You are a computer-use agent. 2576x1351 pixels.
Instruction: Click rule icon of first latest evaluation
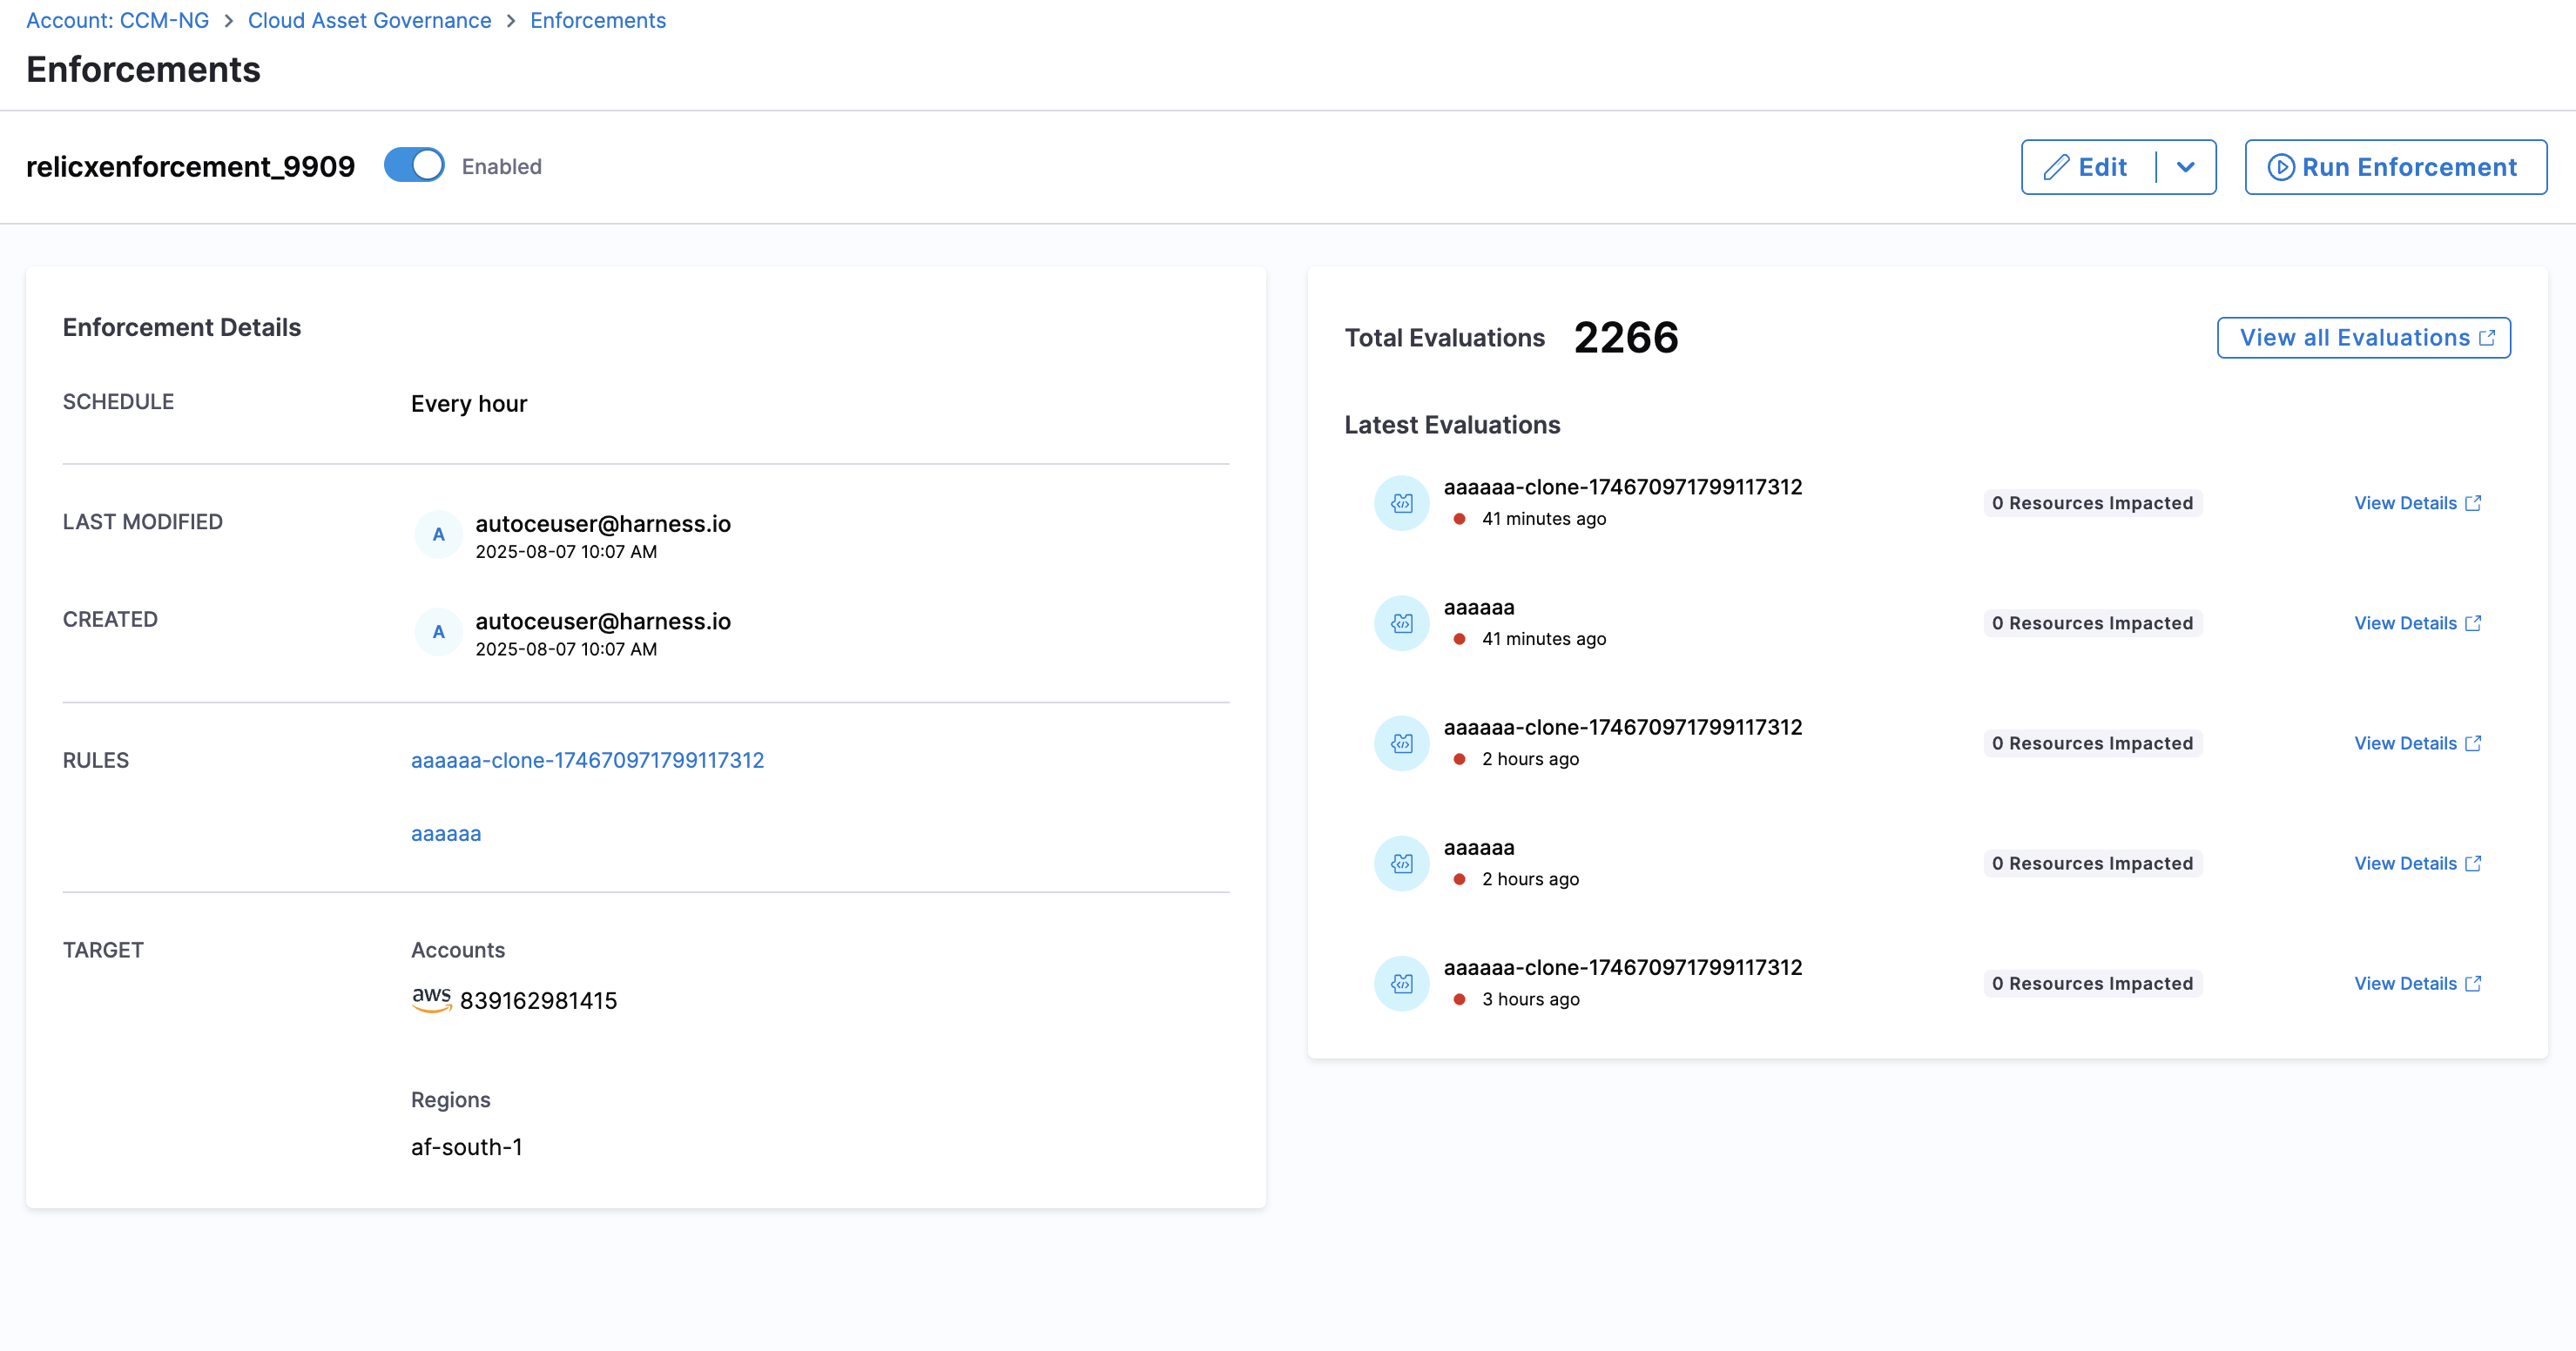tap(1401, 502)
